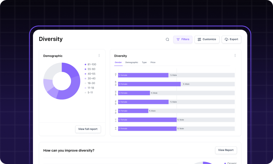Click View full report button
Screen dimensions: 273x164
(88, 129)
